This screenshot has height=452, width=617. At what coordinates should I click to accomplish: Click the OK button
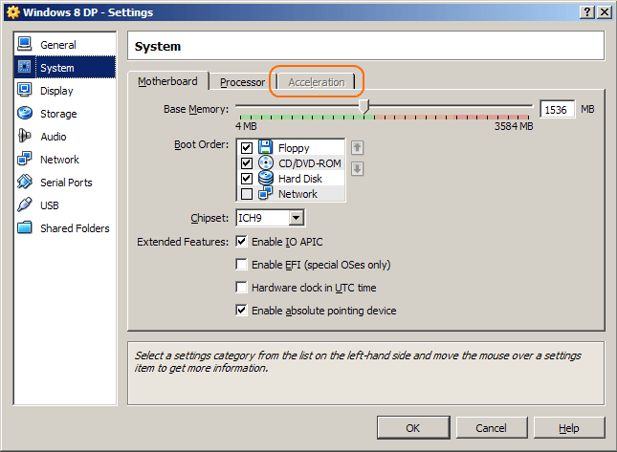coord(412,428)
